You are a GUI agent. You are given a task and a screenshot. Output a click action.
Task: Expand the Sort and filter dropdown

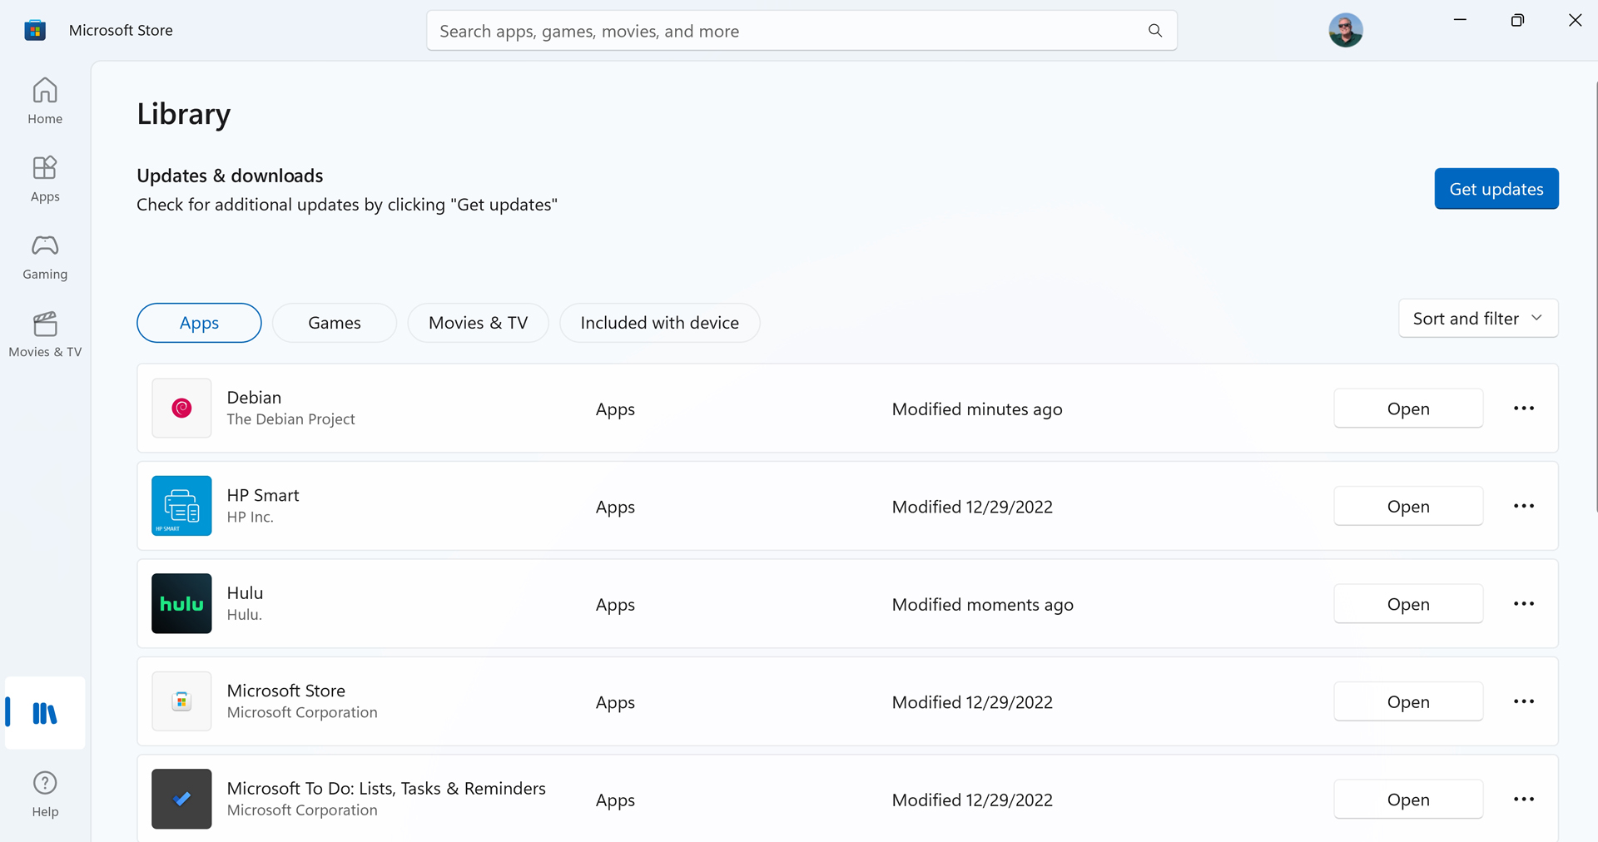[1477, 319]
